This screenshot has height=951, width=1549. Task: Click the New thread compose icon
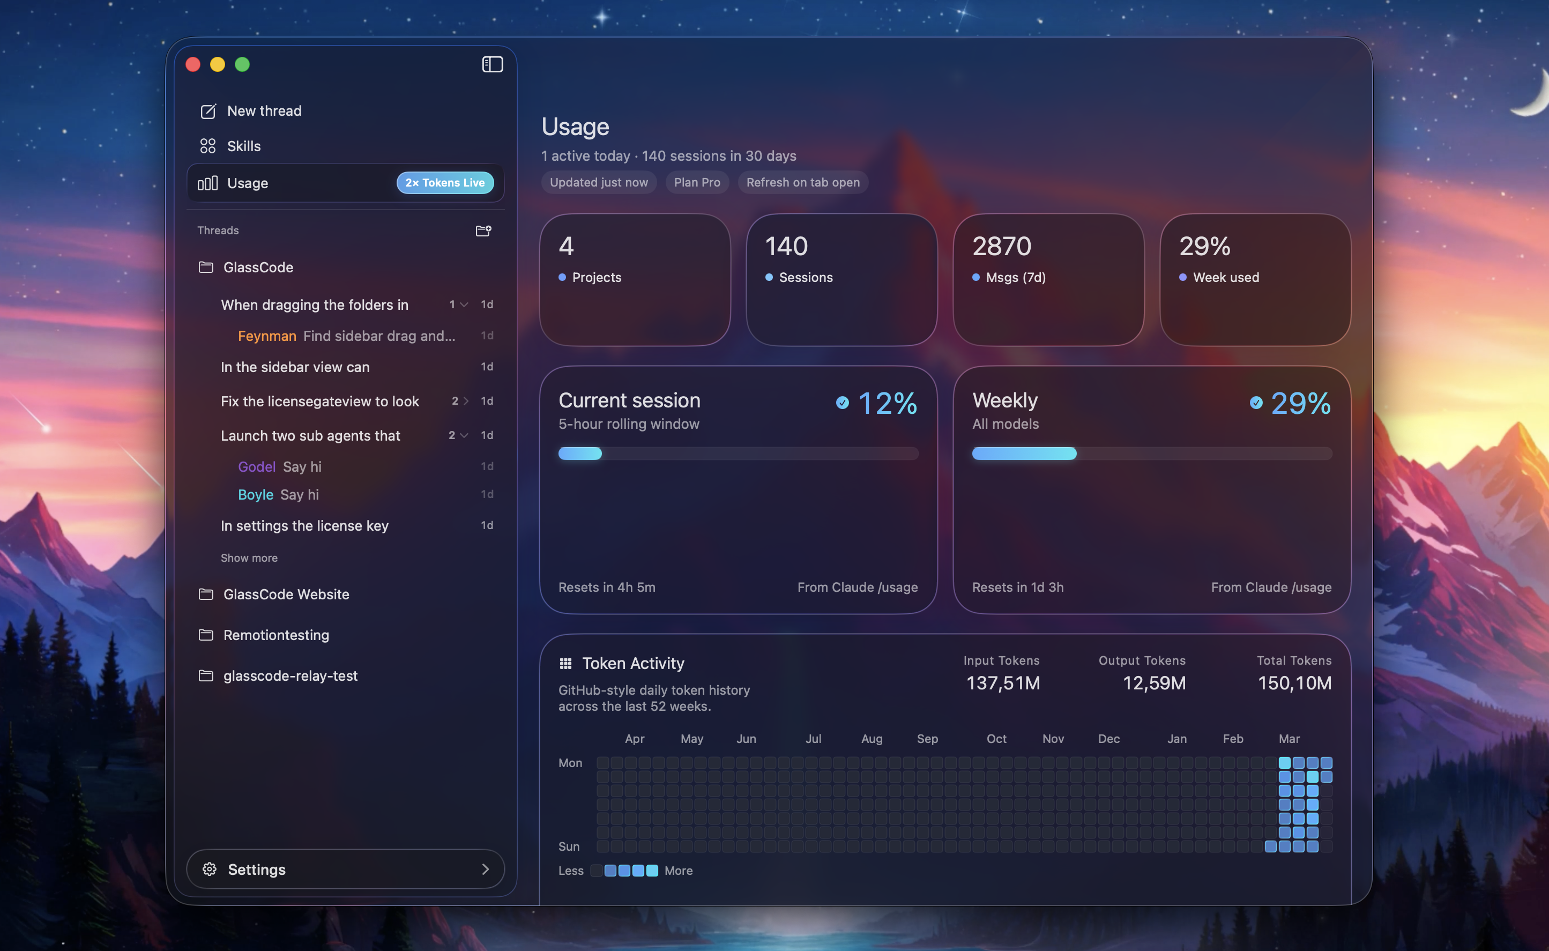pos(209,110)
